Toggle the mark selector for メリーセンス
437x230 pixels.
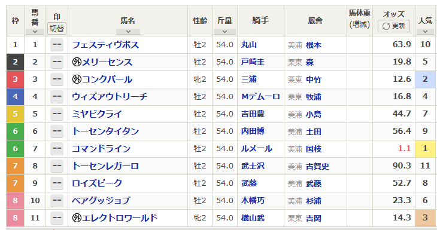tap(57, 62)
